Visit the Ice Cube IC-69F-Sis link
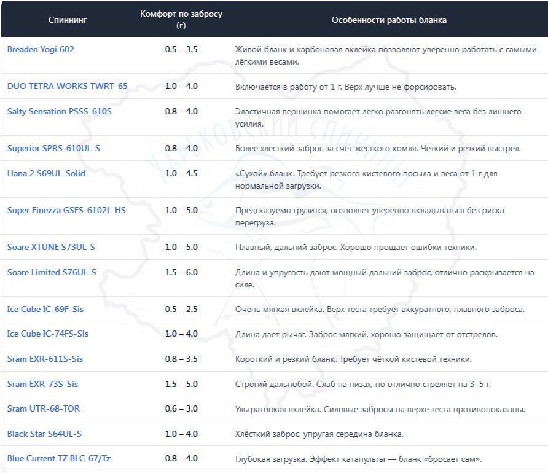The image size is (548, 473). [45, 309]
